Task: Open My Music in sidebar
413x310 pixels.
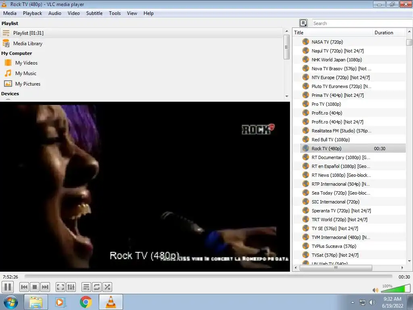Action: click(25, 73)
